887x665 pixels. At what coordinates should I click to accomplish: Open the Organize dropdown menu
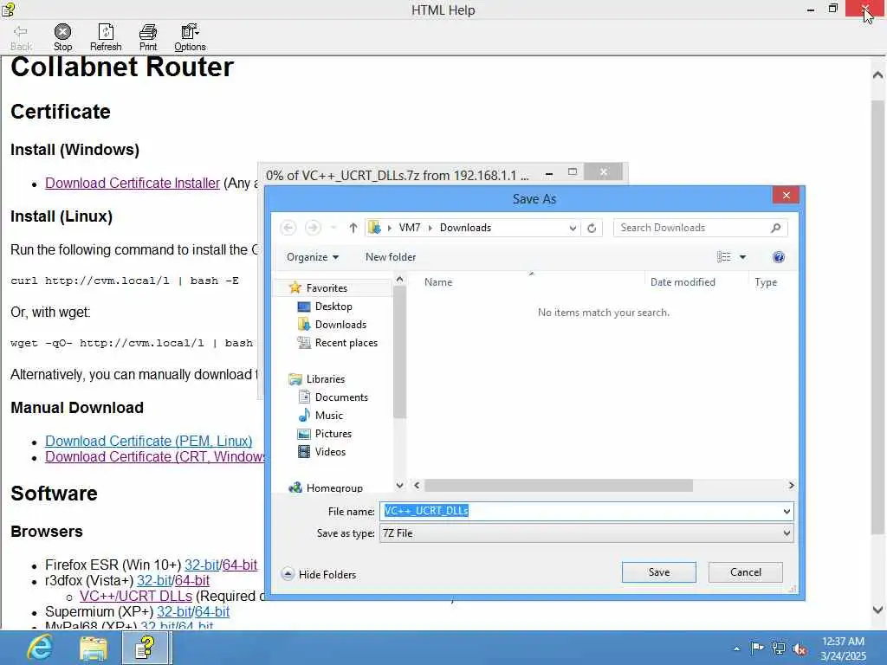click(x=312, y=257)
